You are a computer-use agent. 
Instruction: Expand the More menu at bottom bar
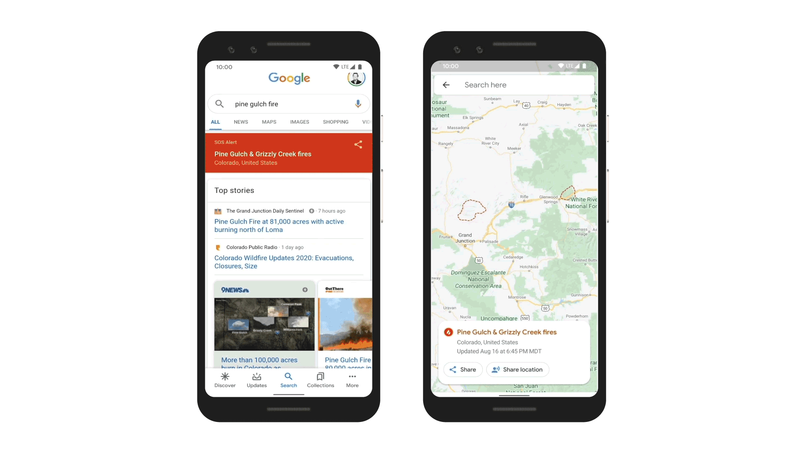352,380
